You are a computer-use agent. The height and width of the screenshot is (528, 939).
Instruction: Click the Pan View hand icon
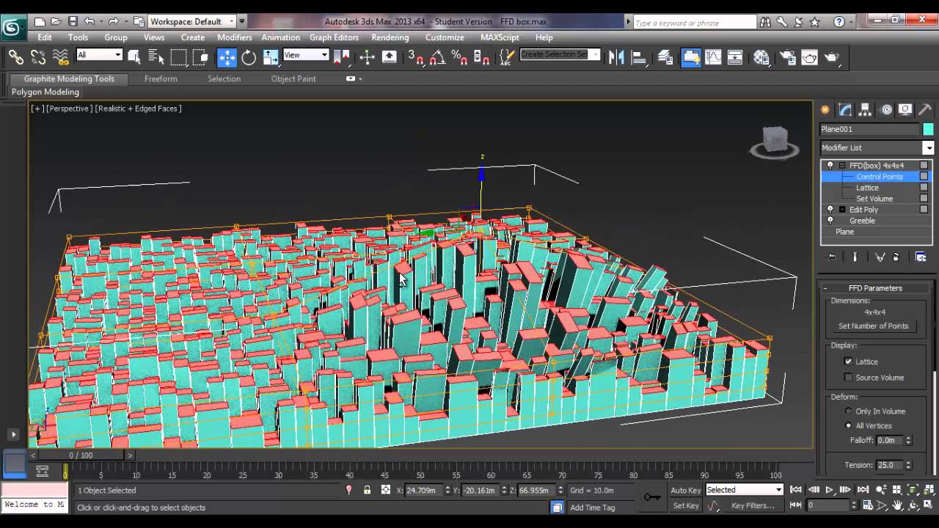(x=897, y=505)
